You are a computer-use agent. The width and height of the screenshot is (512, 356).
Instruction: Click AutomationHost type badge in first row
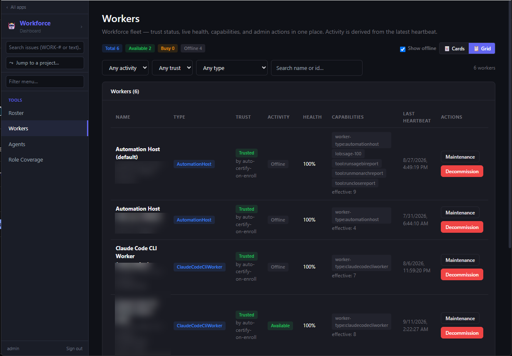(194, 164)
